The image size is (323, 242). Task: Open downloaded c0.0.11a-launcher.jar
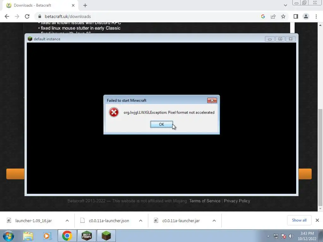point(181,221)
